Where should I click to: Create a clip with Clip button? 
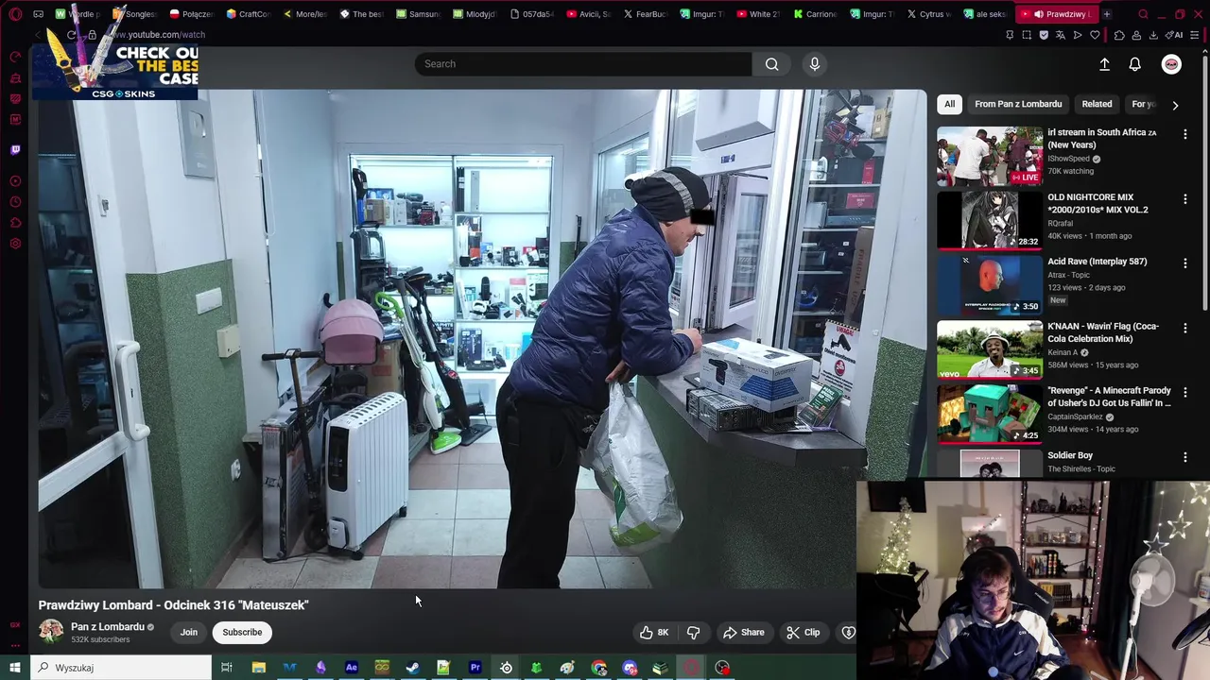(804, 633)
